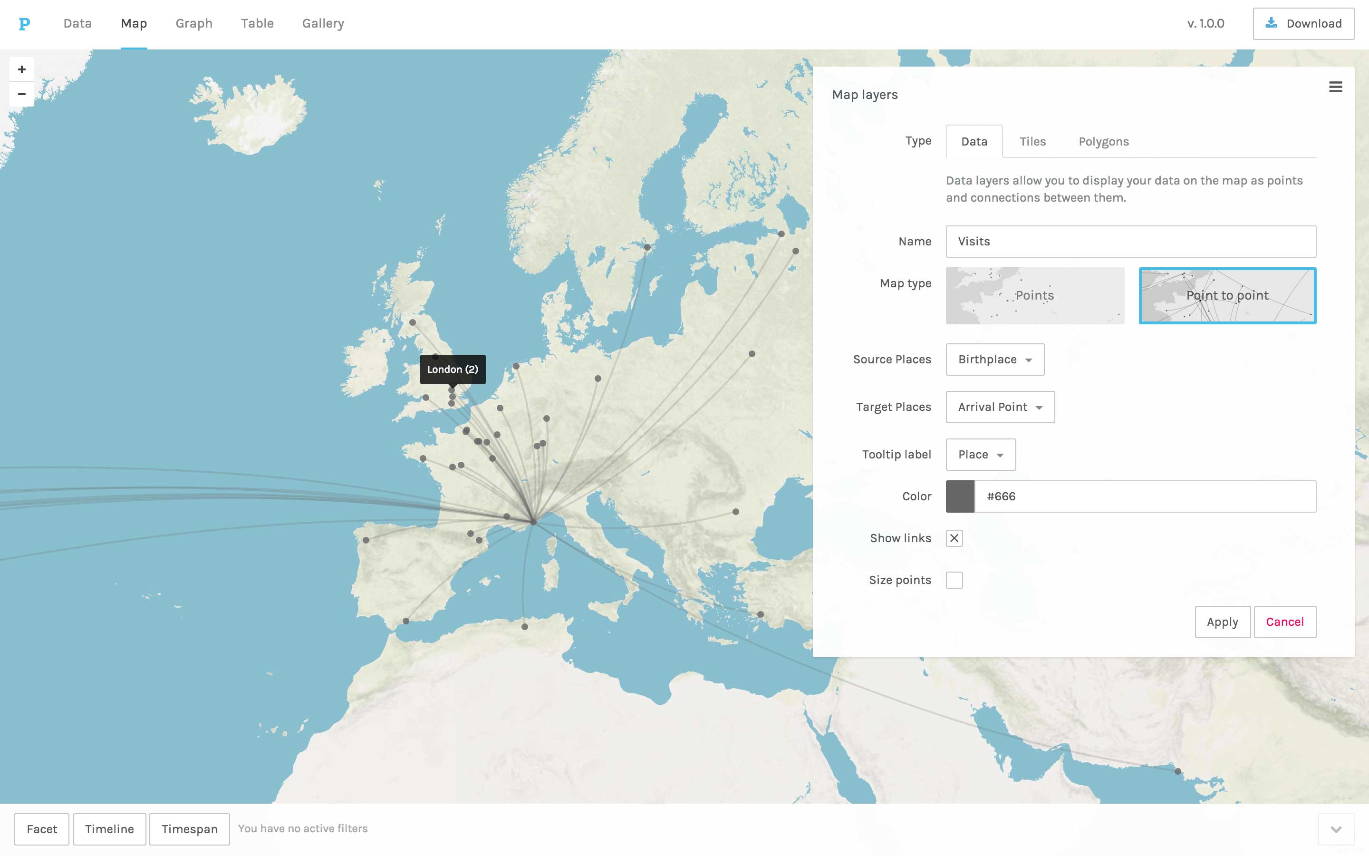The height and width of the screenshot is (856, 1369).
Task: Click the Name field containing Visits
Action: click(1130, 242)
